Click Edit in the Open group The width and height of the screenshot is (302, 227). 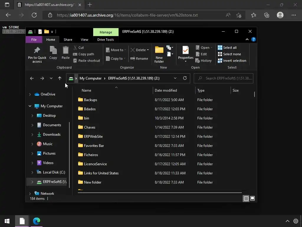(201, 54)
